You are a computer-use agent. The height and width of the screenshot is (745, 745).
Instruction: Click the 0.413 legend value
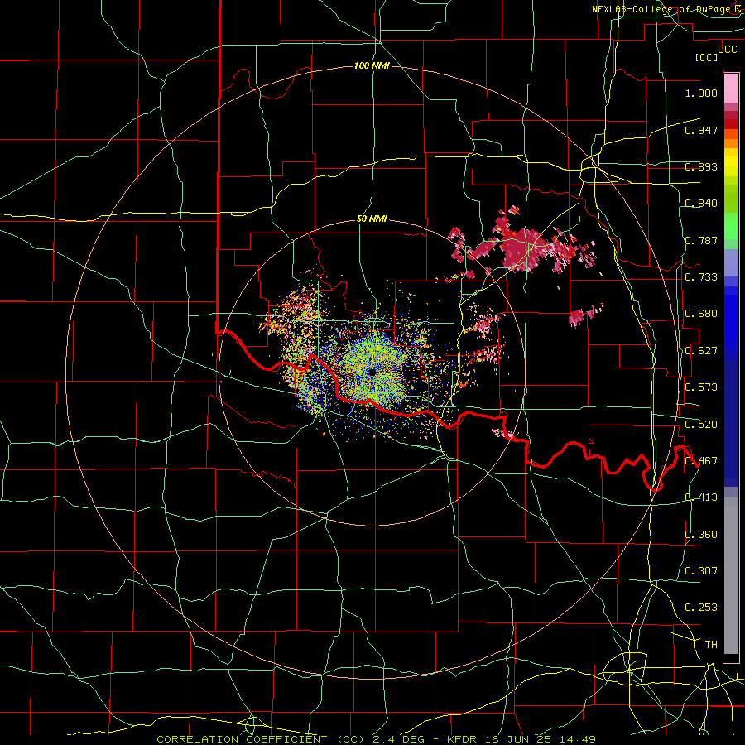(701, 497)
